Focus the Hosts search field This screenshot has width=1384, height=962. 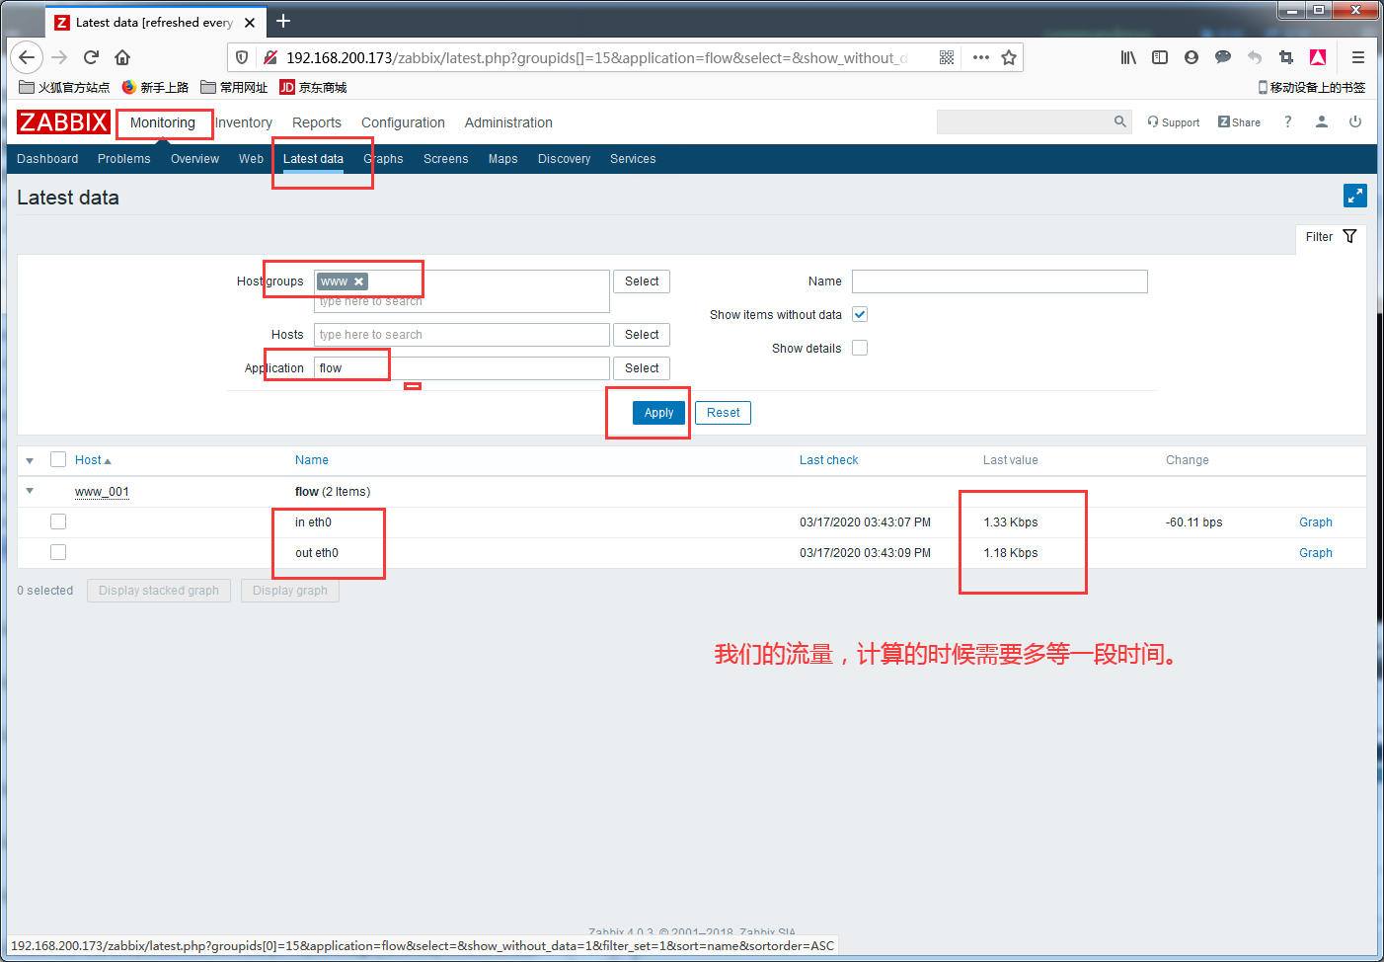462,335
